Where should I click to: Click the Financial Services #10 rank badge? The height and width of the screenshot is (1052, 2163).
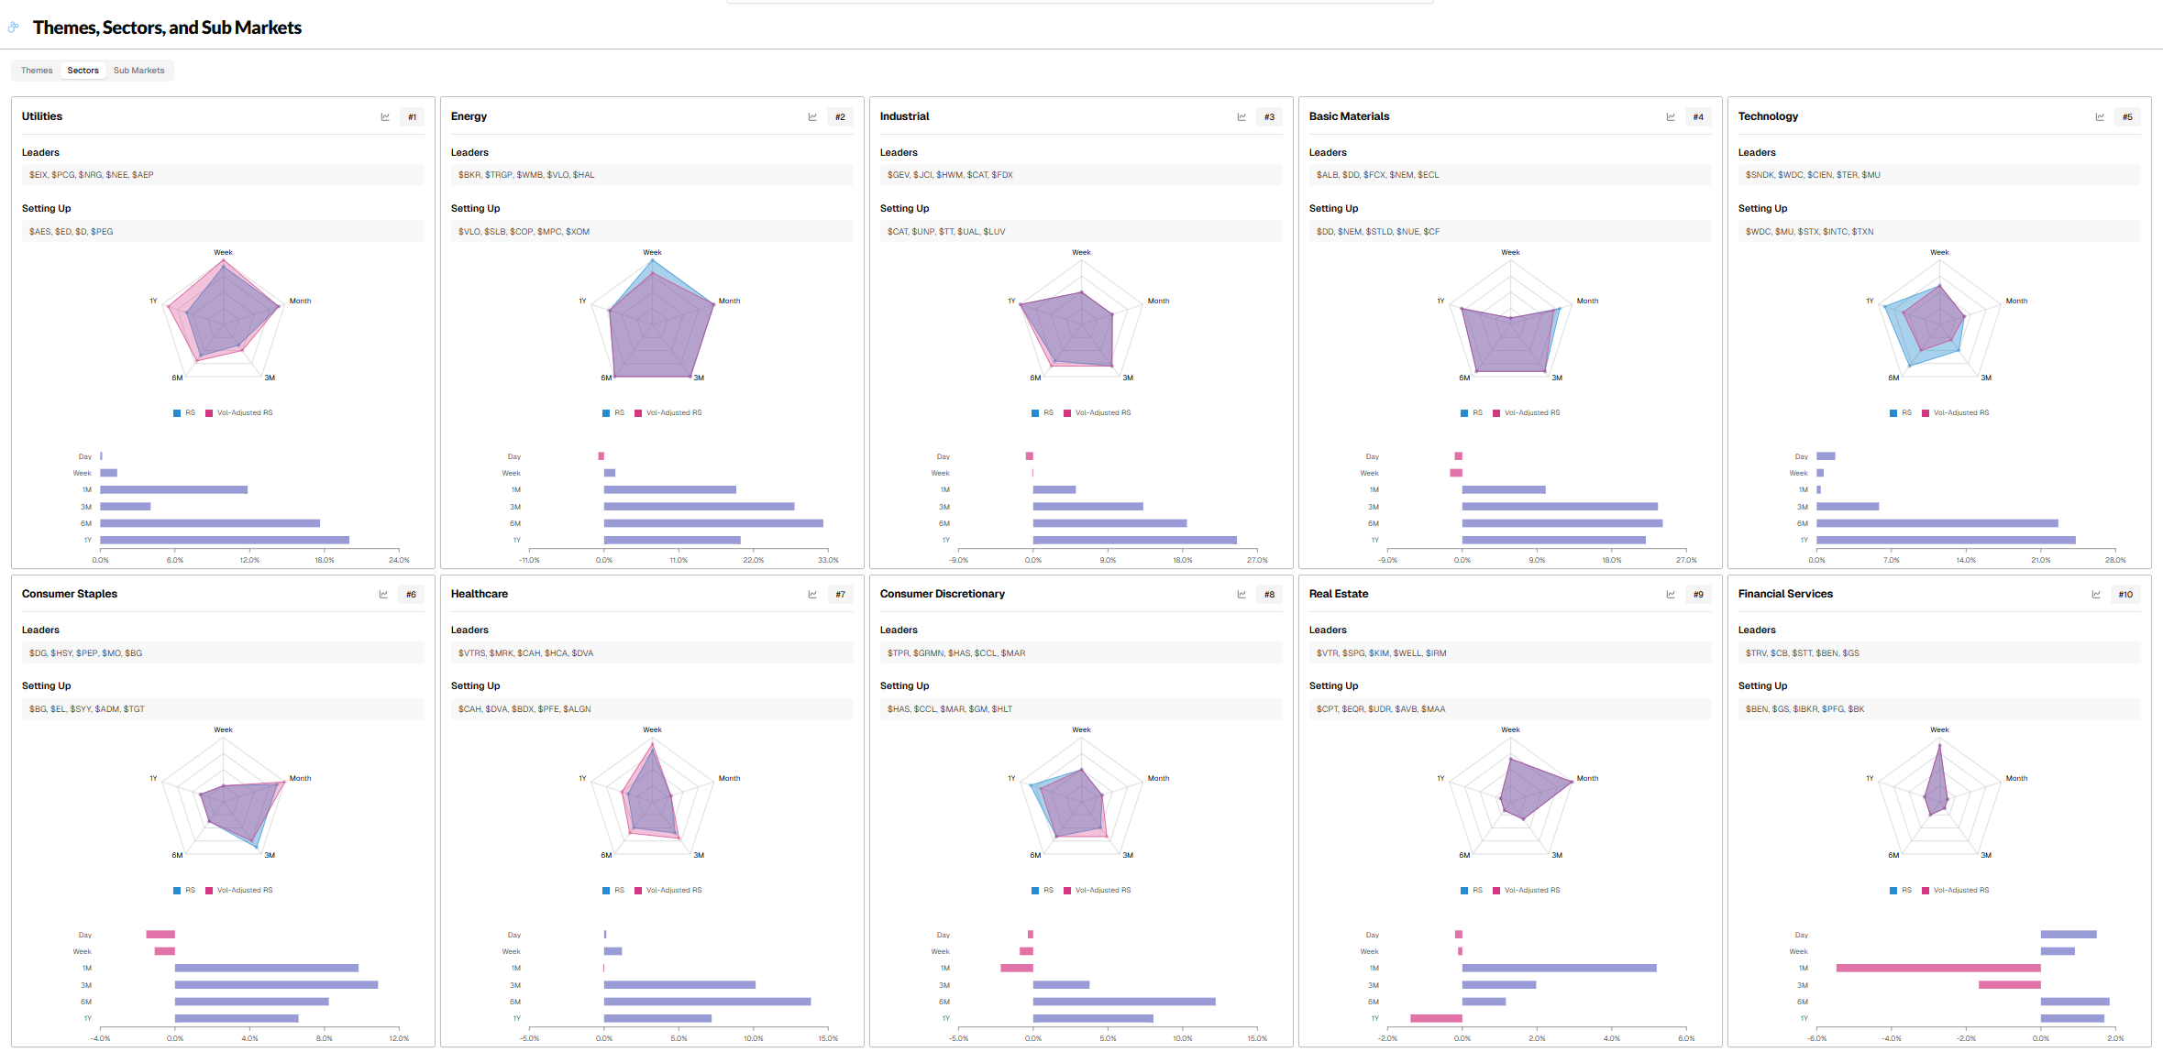[2125, 595]
